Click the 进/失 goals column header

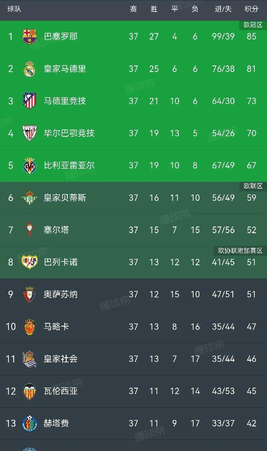click(223, 9)
